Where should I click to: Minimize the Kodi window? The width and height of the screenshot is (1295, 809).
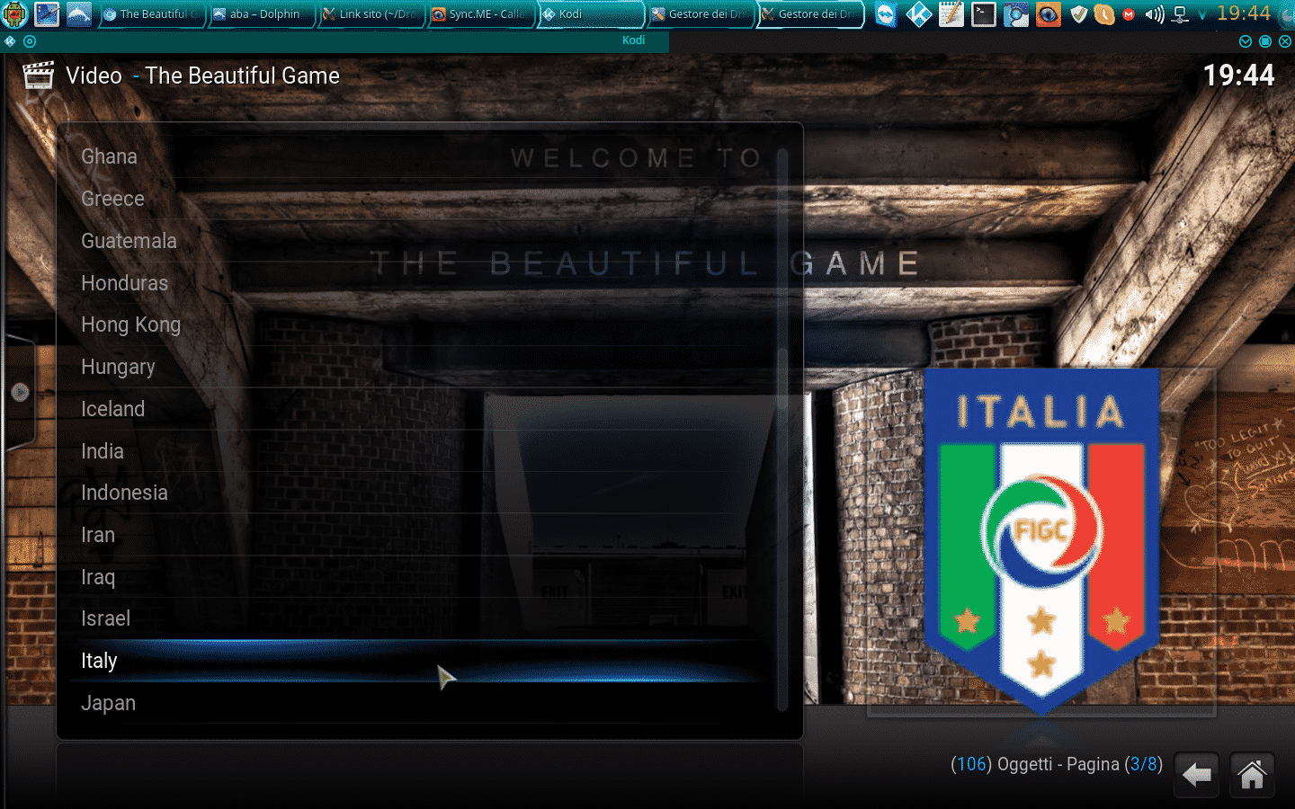click(x=1246, y=41)
